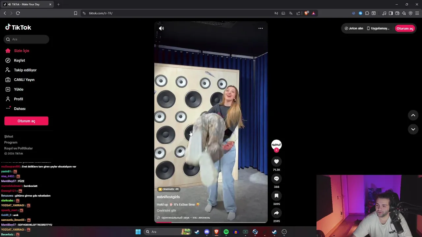Viewport: 422px width, 237px height.
Task: Open the video comments bubble icon
Action: click(276, 178)
